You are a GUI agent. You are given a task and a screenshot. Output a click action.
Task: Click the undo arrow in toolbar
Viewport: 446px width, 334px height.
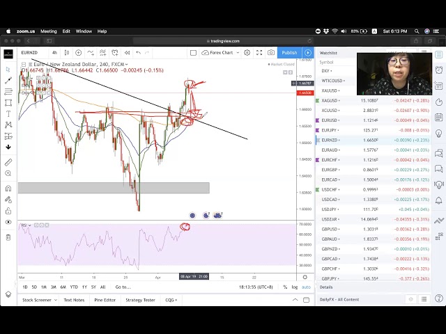138,53
